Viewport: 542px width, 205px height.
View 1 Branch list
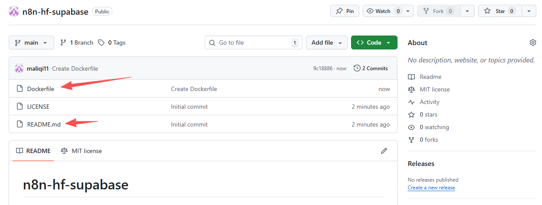pos(77,42)
